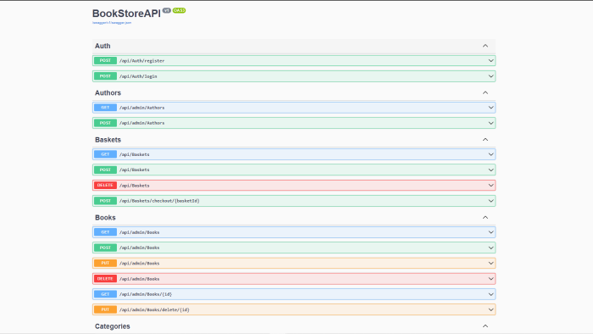The image size is (593, 334).
Task: Select the Books section heading
Action: point(105,218)
